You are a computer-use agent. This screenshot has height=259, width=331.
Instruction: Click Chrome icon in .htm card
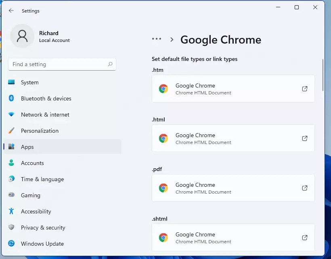tap(163, 89)
